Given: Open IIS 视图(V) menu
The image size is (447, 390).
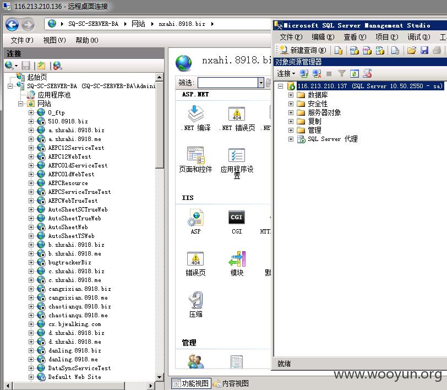Looking at the screenshot, I should (54, 40).
